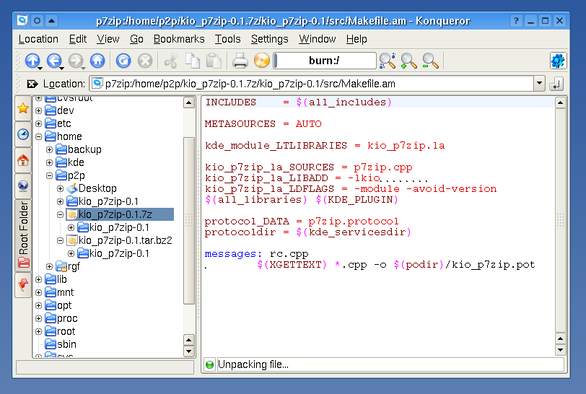Click the title bar context help button
The height and width of the screenshot is (394, 586).
point(516,20)
